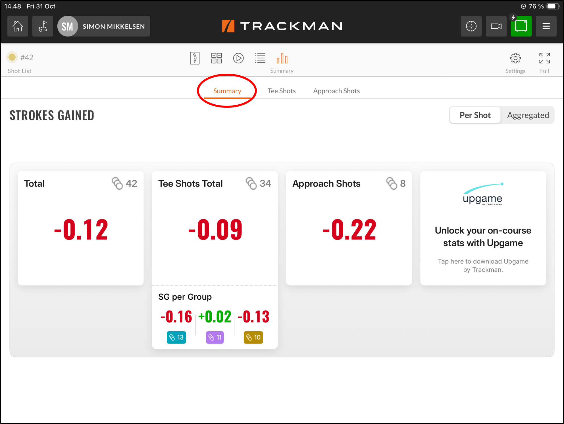Viewport: 564px width, 424px height.
Task: Open Settings from the toolbar
Action: 515,58
